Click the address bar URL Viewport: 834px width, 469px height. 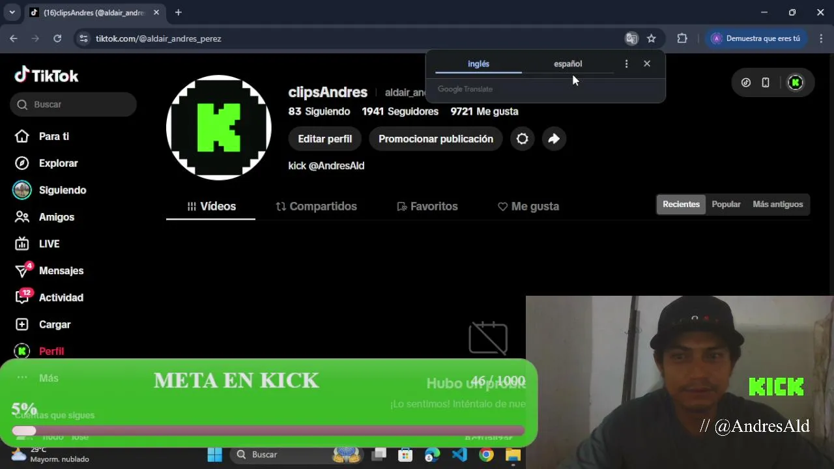point(158,38)
